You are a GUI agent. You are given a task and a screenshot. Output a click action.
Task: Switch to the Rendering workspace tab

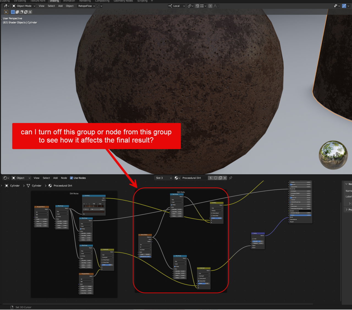pyautogui.click(x=85, y=1)
